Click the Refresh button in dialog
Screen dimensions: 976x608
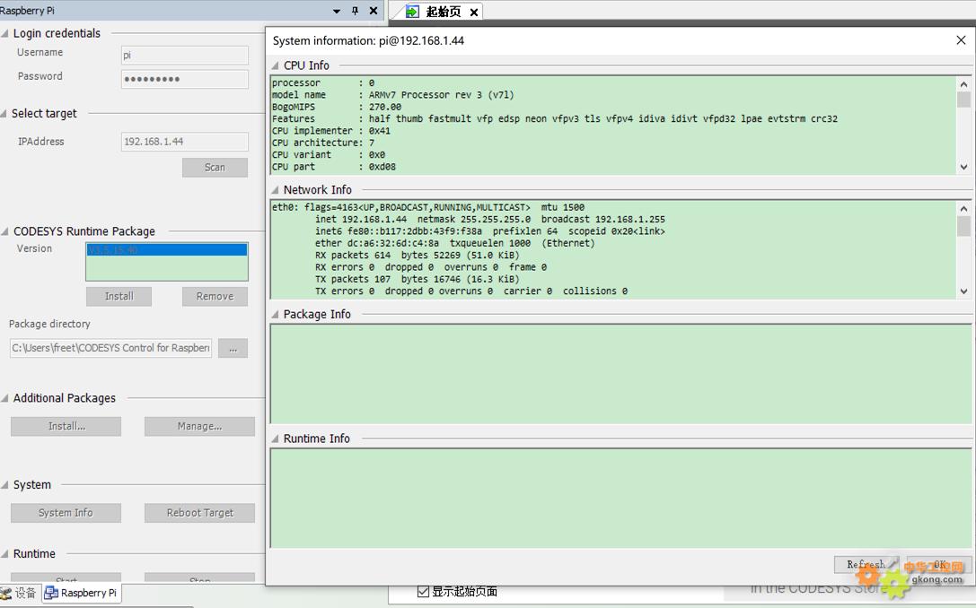pyautogui.click(x=866, y=564)
